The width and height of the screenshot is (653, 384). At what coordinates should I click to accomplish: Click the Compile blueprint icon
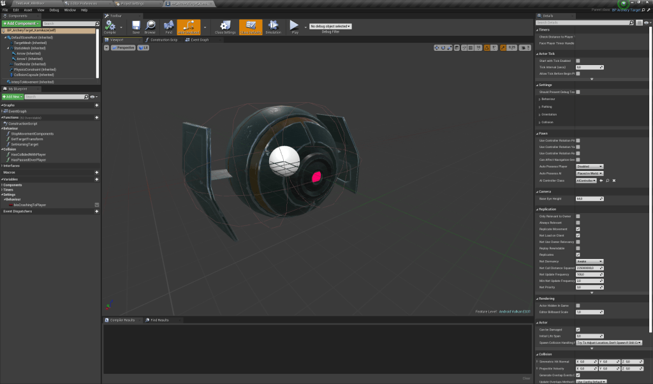pyautogui.click(x=110, y=26)
